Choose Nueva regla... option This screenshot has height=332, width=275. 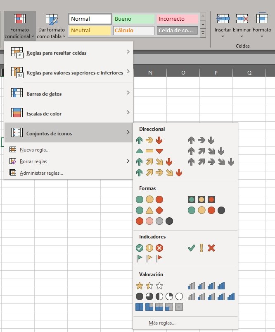tap(69, 150)
